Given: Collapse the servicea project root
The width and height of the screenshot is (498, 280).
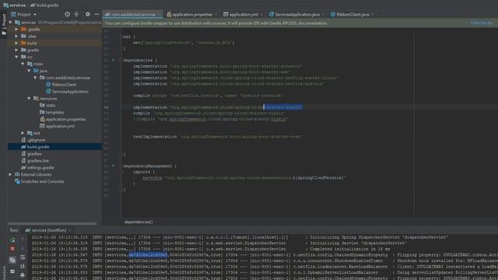Looking at the screenshot, I should tap(10, 23).
